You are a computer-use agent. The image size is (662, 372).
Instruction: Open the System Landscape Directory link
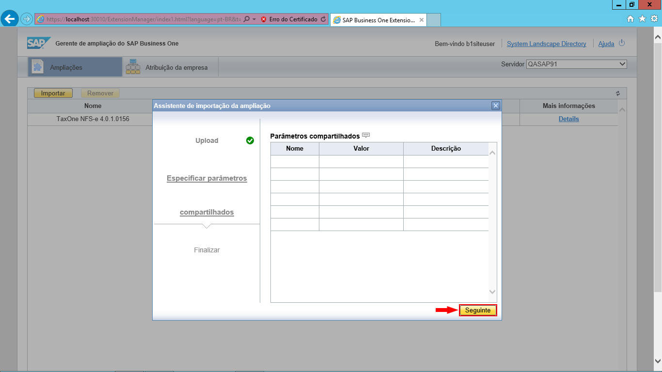[546, 44]
